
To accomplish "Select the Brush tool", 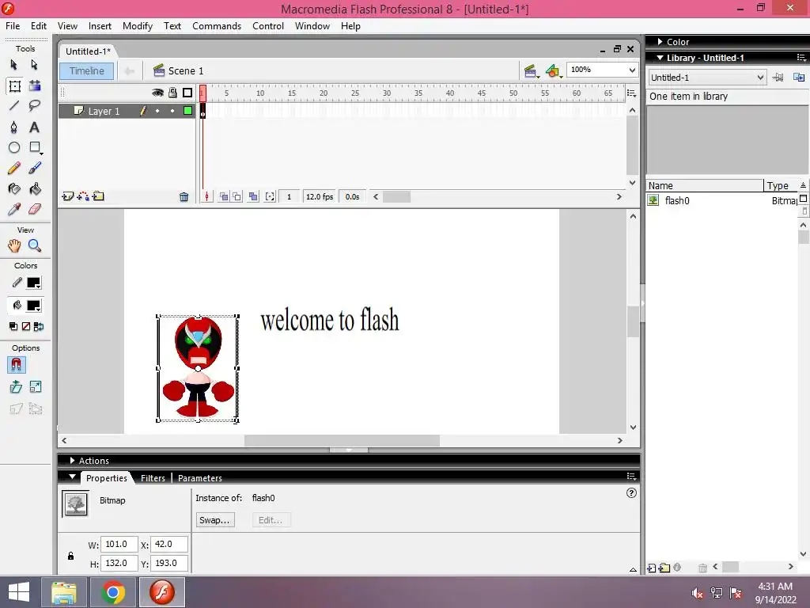I will point(35,168).
